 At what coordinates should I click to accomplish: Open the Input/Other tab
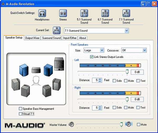click(x=70, y=38)
